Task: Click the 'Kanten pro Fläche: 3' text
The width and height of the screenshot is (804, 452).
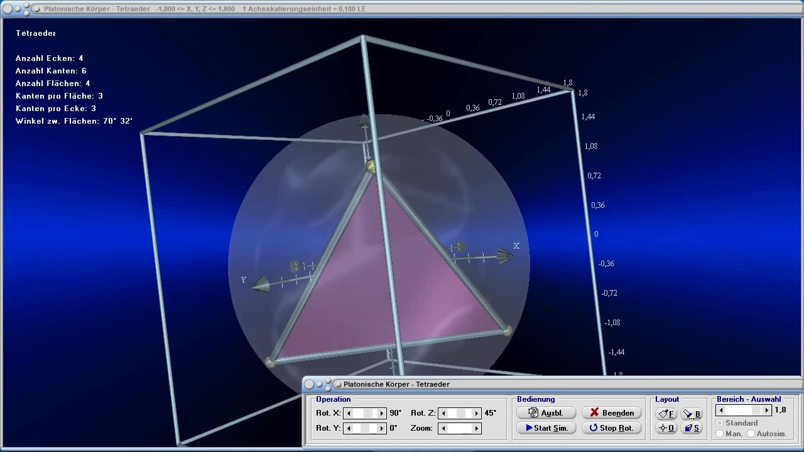Action: [x=59, y=96]
